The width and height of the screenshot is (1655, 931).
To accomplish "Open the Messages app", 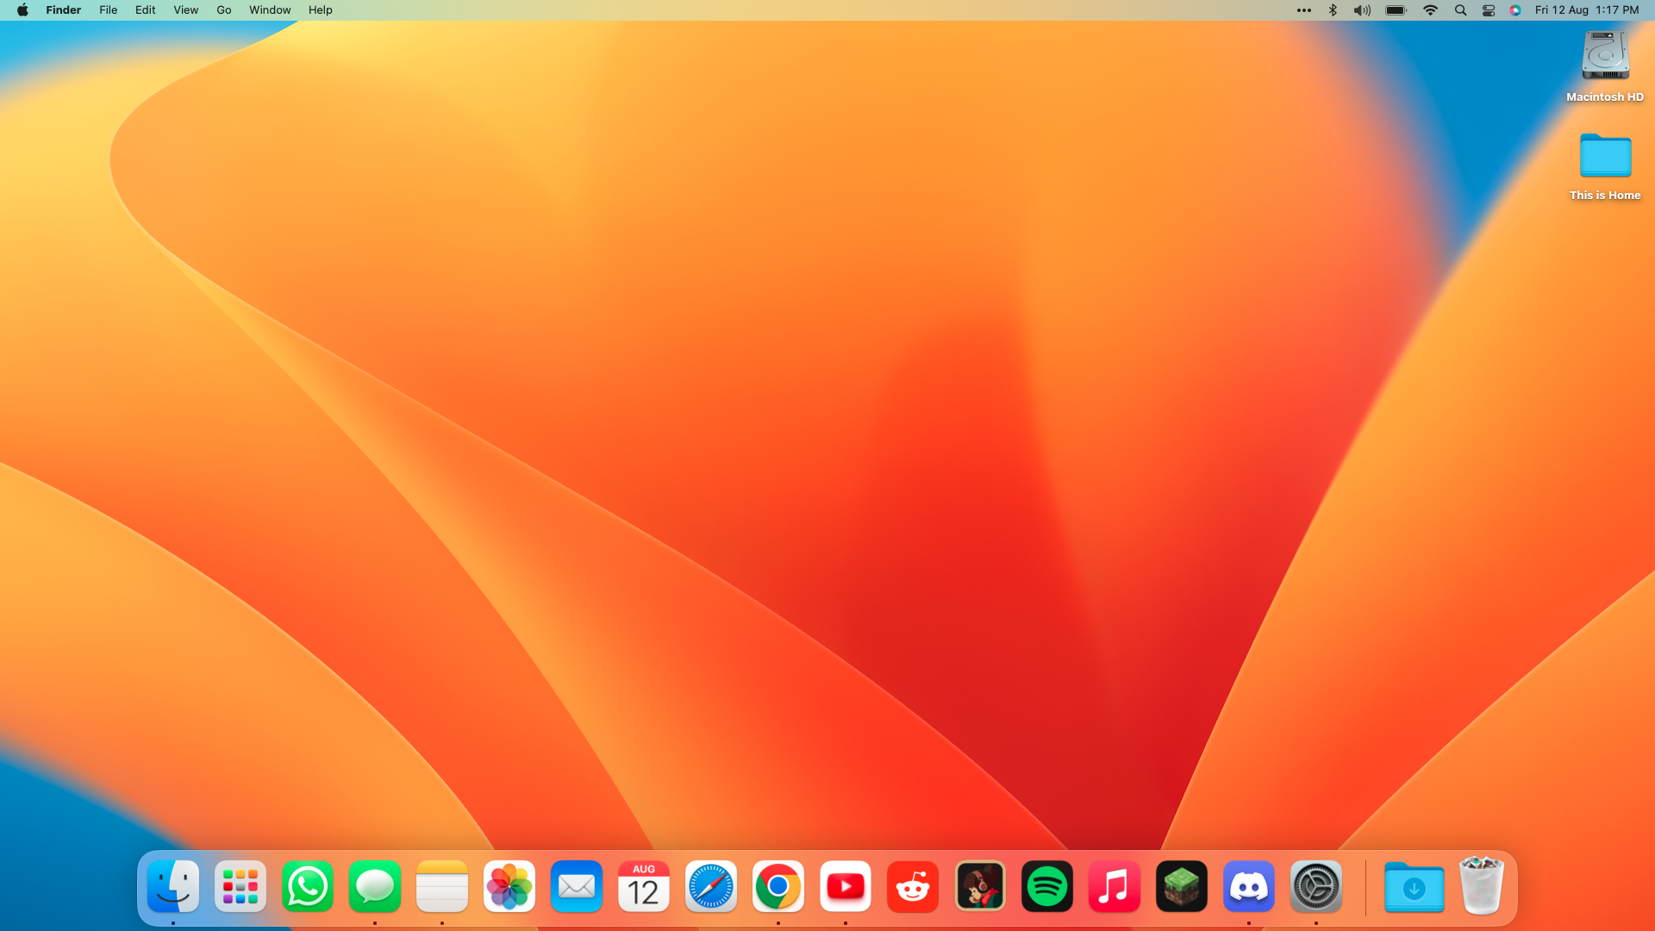I will tap(375, 886).
